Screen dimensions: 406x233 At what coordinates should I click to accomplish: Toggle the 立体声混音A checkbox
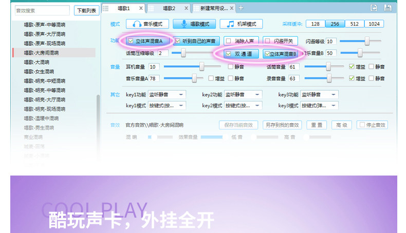click(131, 41)
